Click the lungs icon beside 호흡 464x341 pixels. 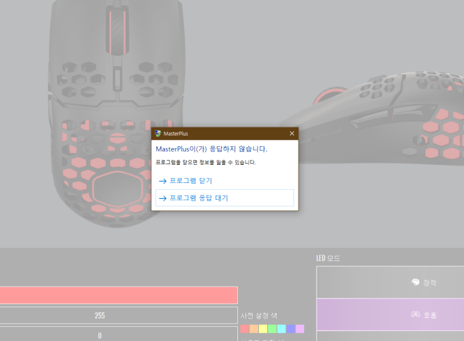coord(415,314)
